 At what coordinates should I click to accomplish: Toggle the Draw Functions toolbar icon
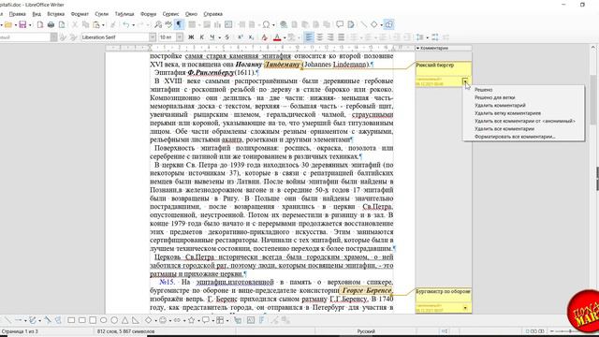point(388,25)
